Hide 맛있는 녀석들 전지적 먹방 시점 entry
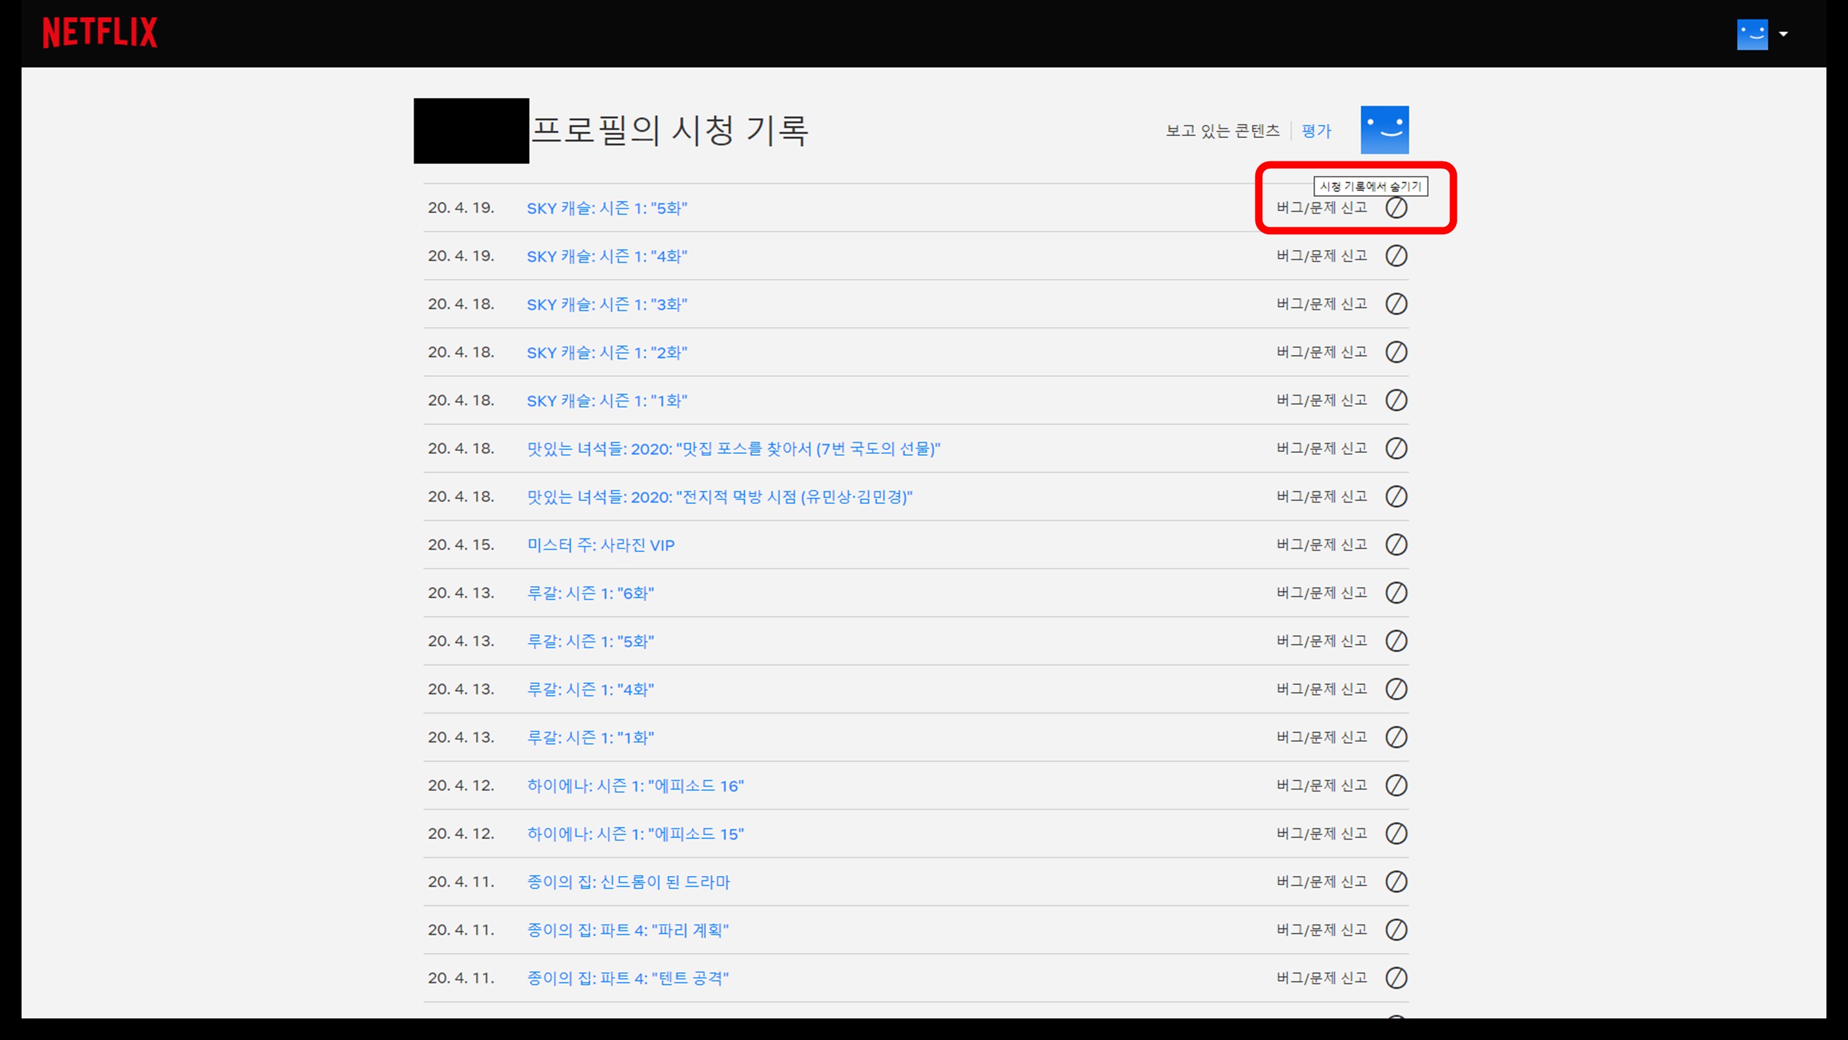1848x1040 pixels. (x=1395, y=497)
